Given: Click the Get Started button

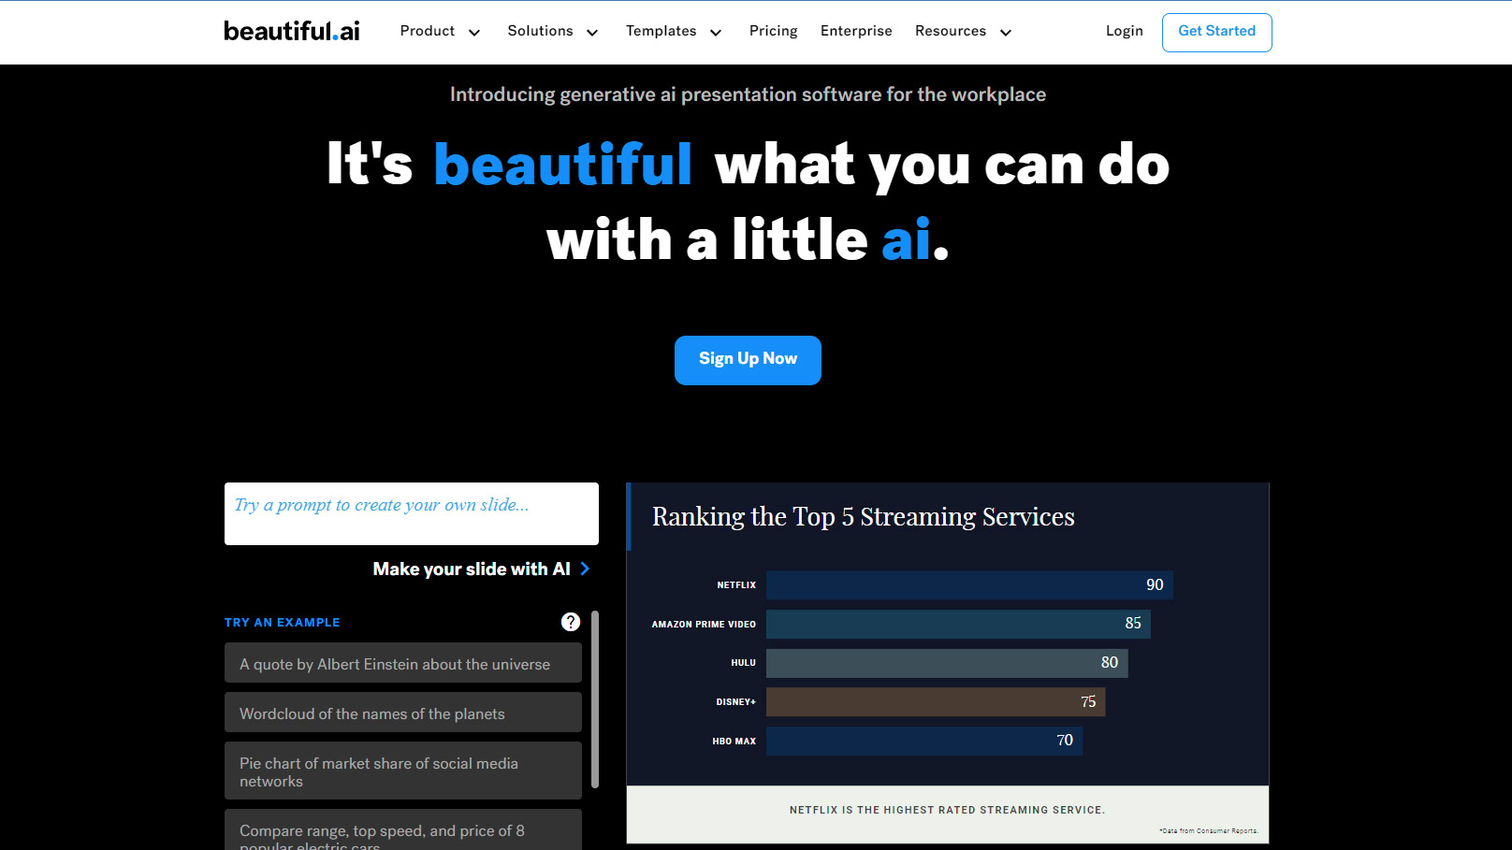Looking at the screenshot, I should coord(1216,32).
